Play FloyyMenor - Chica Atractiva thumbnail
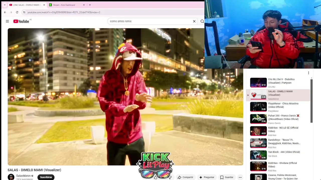This screenshot has width=321, height=180. point(258,107)
